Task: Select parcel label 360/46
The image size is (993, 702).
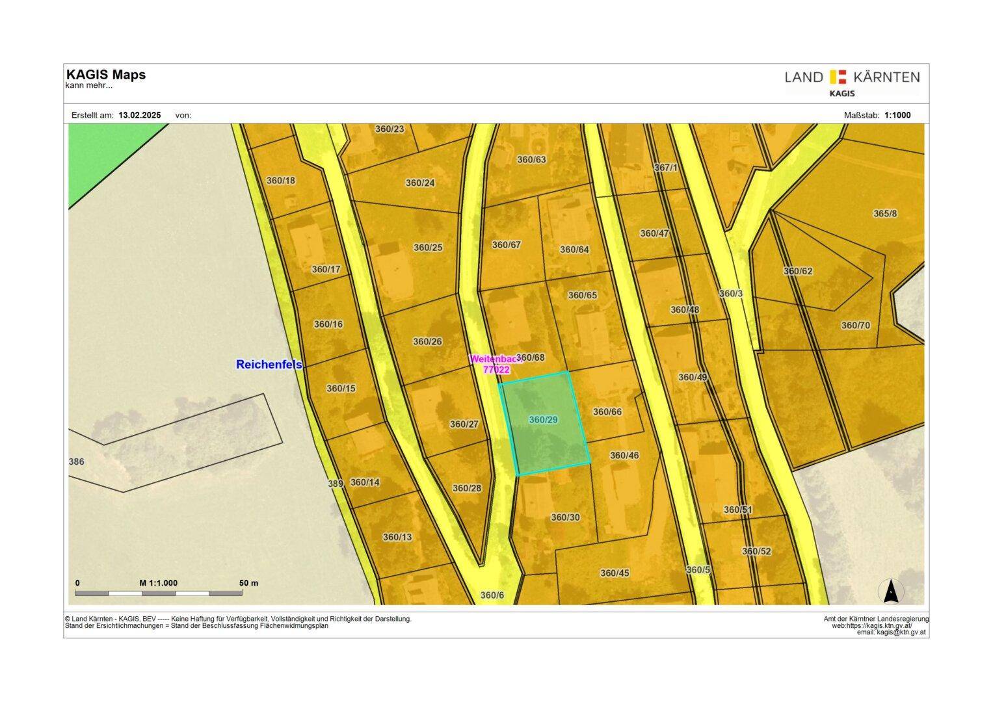Action: tap(624, 456)
